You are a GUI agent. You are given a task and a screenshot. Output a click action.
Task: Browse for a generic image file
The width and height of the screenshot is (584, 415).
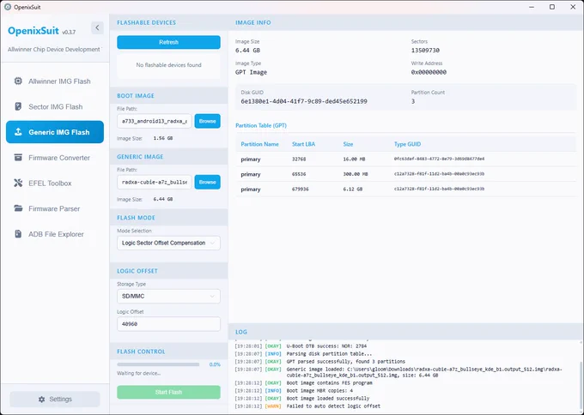(208, 182)
